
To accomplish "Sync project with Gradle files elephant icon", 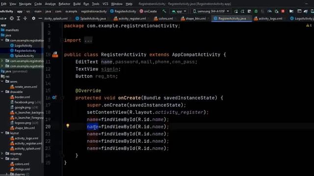I will pyautogui.click(x=306, y=11).
